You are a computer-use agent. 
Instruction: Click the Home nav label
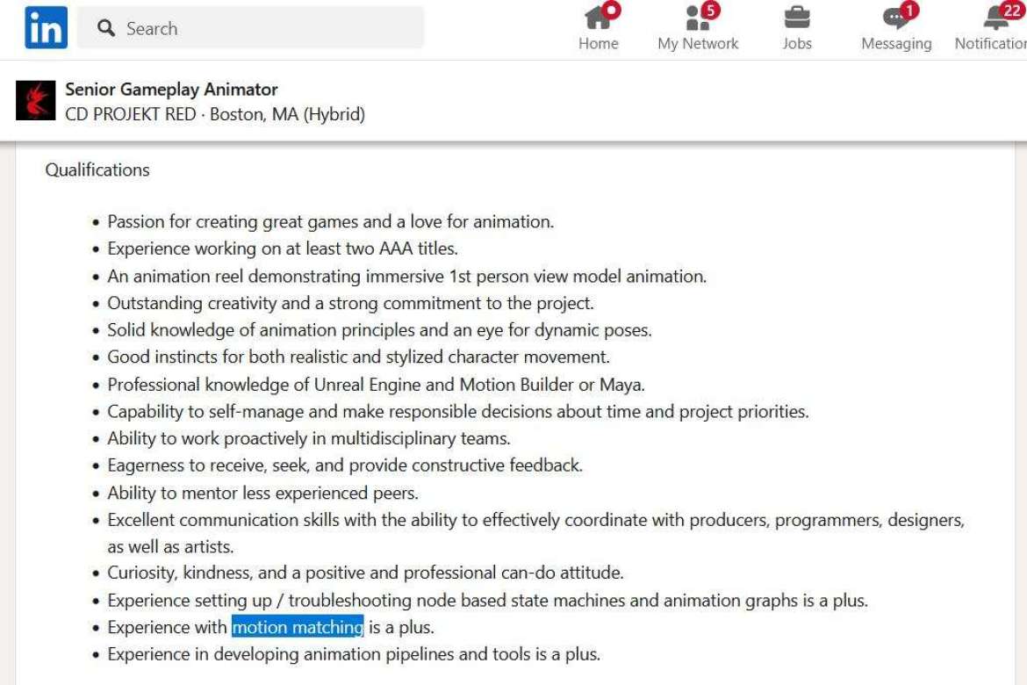598,44
